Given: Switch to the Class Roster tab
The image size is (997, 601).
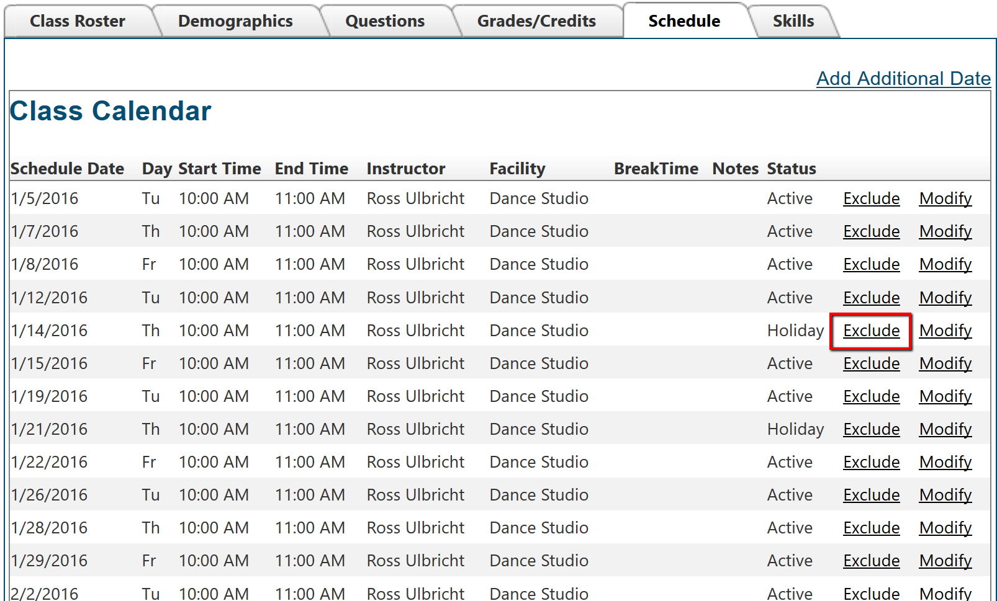Looking at the screenshot, I should 78,21.
